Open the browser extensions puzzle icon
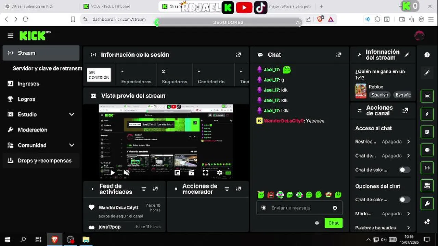 (377, 19)
